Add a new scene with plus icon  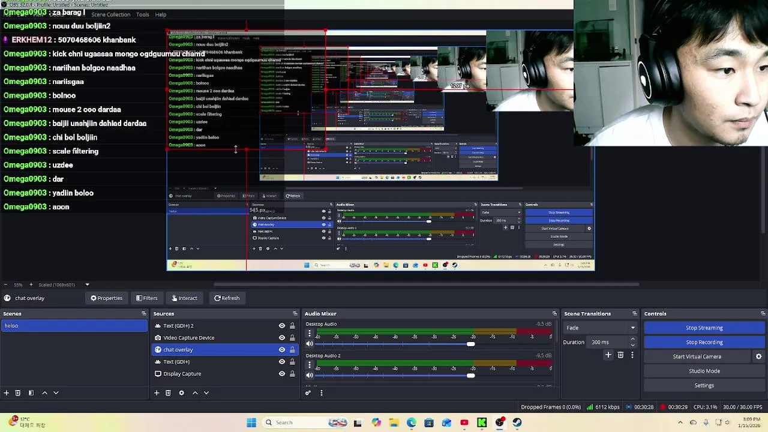tap(7, 393)
